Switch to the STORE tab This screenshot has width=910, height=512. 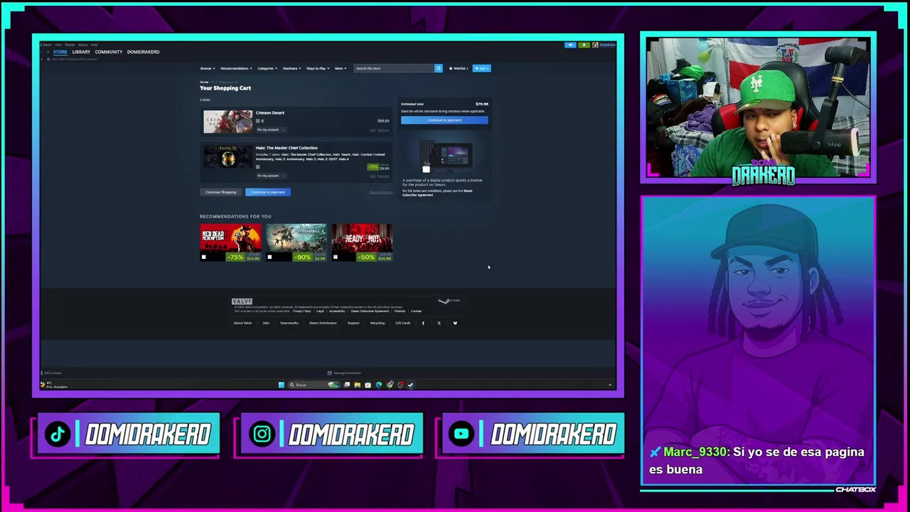point(60,52)
